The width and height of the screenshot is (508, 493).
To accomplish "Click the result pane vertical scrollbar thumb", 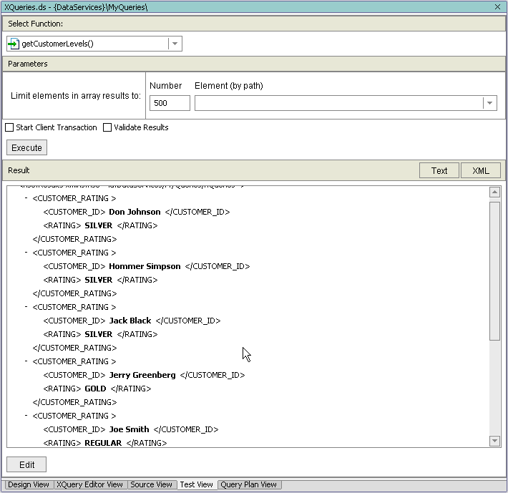I will 494,271.
